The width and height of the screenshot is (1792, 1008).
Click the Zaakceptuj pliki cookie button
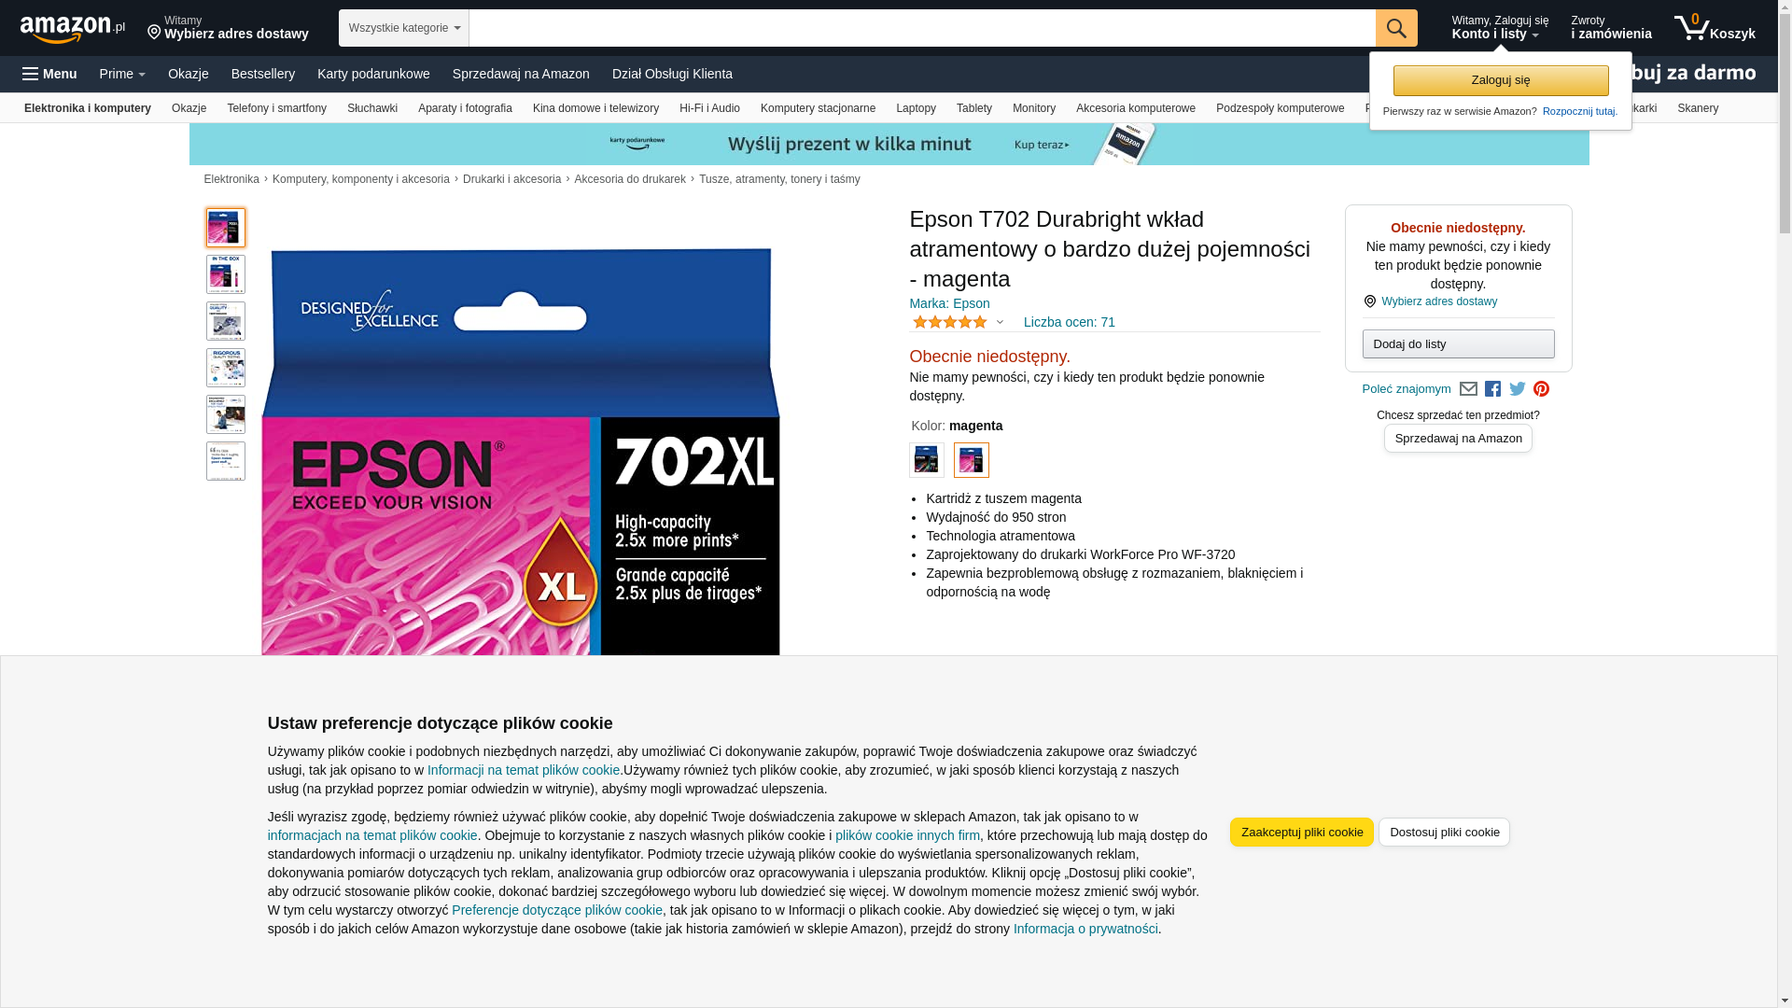click(1302, 833)
